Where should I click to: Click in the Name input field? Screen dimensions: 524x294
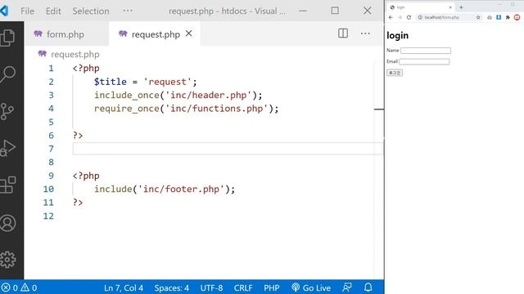426,51
